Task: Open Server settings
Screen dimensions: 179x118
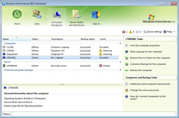Action: point(154,32)
